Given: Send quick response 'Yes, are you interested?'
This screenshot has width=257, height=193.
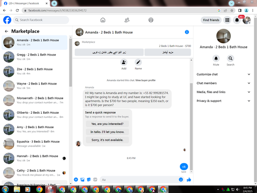Looking at the screenshot, I should 107,124.
